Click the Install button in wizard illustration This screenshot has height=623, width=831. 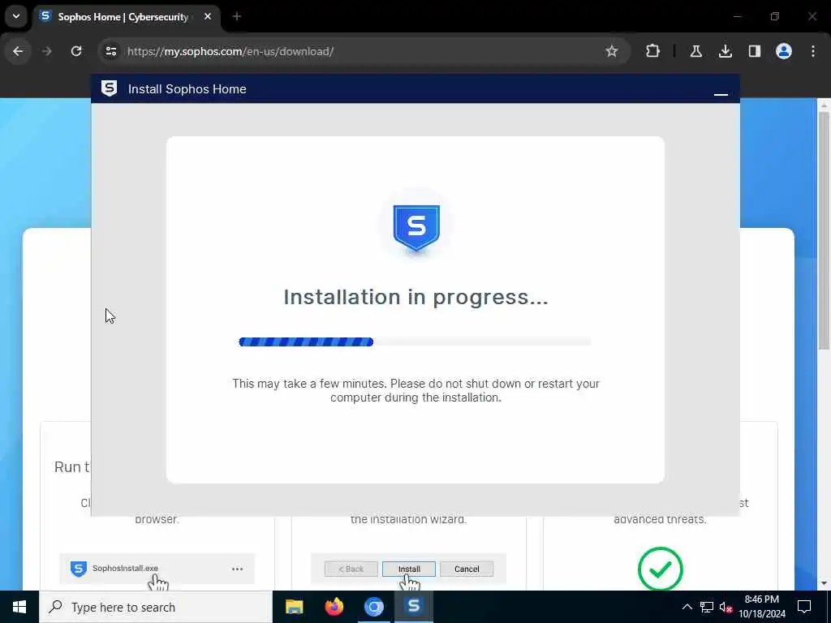409,569
